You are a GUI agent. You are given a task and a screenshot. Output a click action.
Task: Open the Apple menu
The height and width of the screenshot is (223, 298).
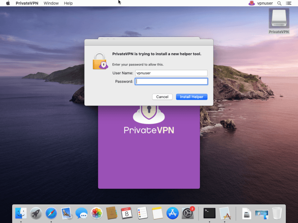[8, 3]
